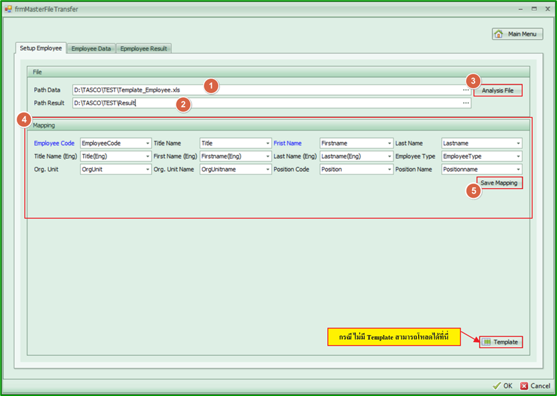557x396 pixels.
Task: Browse for Path Result folder using ellipsis
Action: 466,103
